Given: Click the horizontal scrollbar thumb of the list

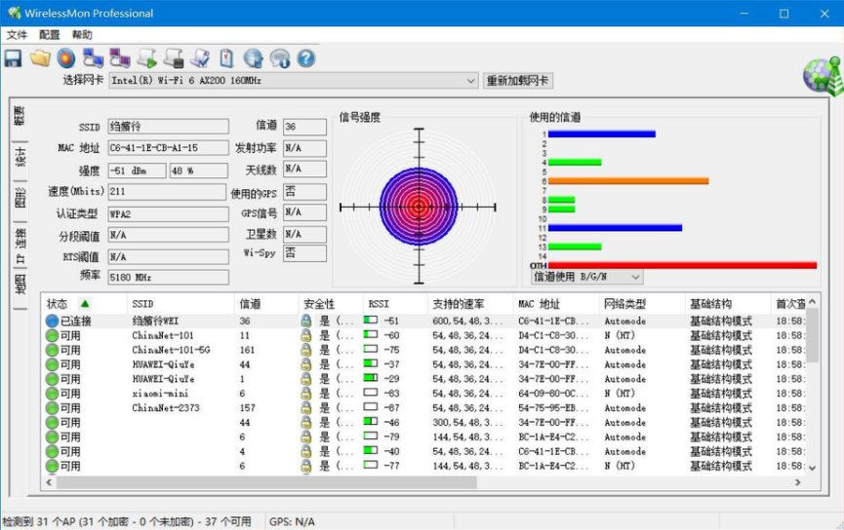Looking at the screenshot, I should click(x=266, y=482).
